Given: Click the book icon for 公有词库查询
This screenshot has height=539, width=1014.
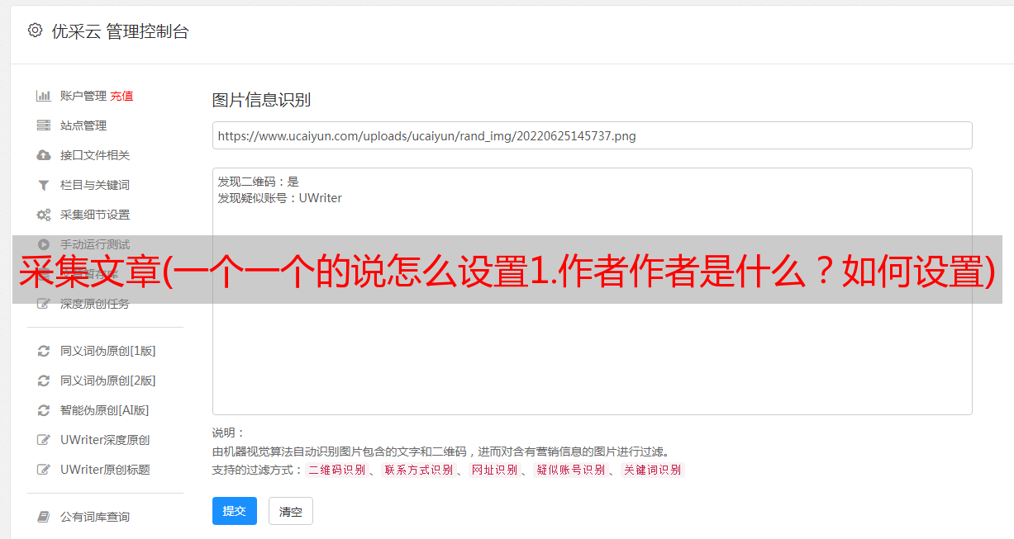Looking at the screenshot, I should click(x=44, y=517).
